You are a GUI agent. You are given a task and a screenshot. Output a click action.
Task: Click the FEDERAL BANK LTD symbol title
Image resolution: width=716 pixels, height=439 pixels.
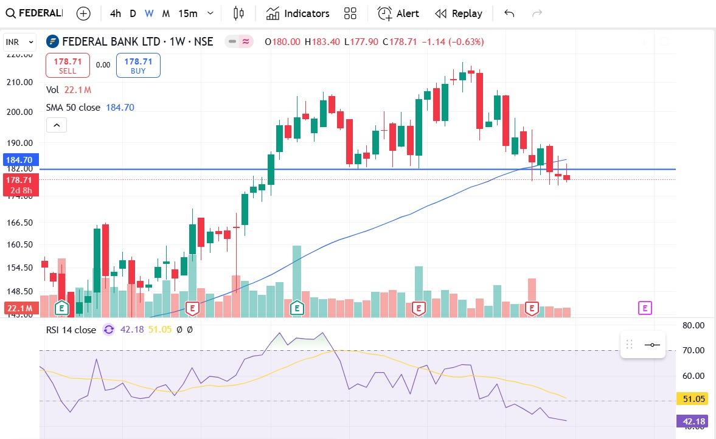click(x=137, y=41)
